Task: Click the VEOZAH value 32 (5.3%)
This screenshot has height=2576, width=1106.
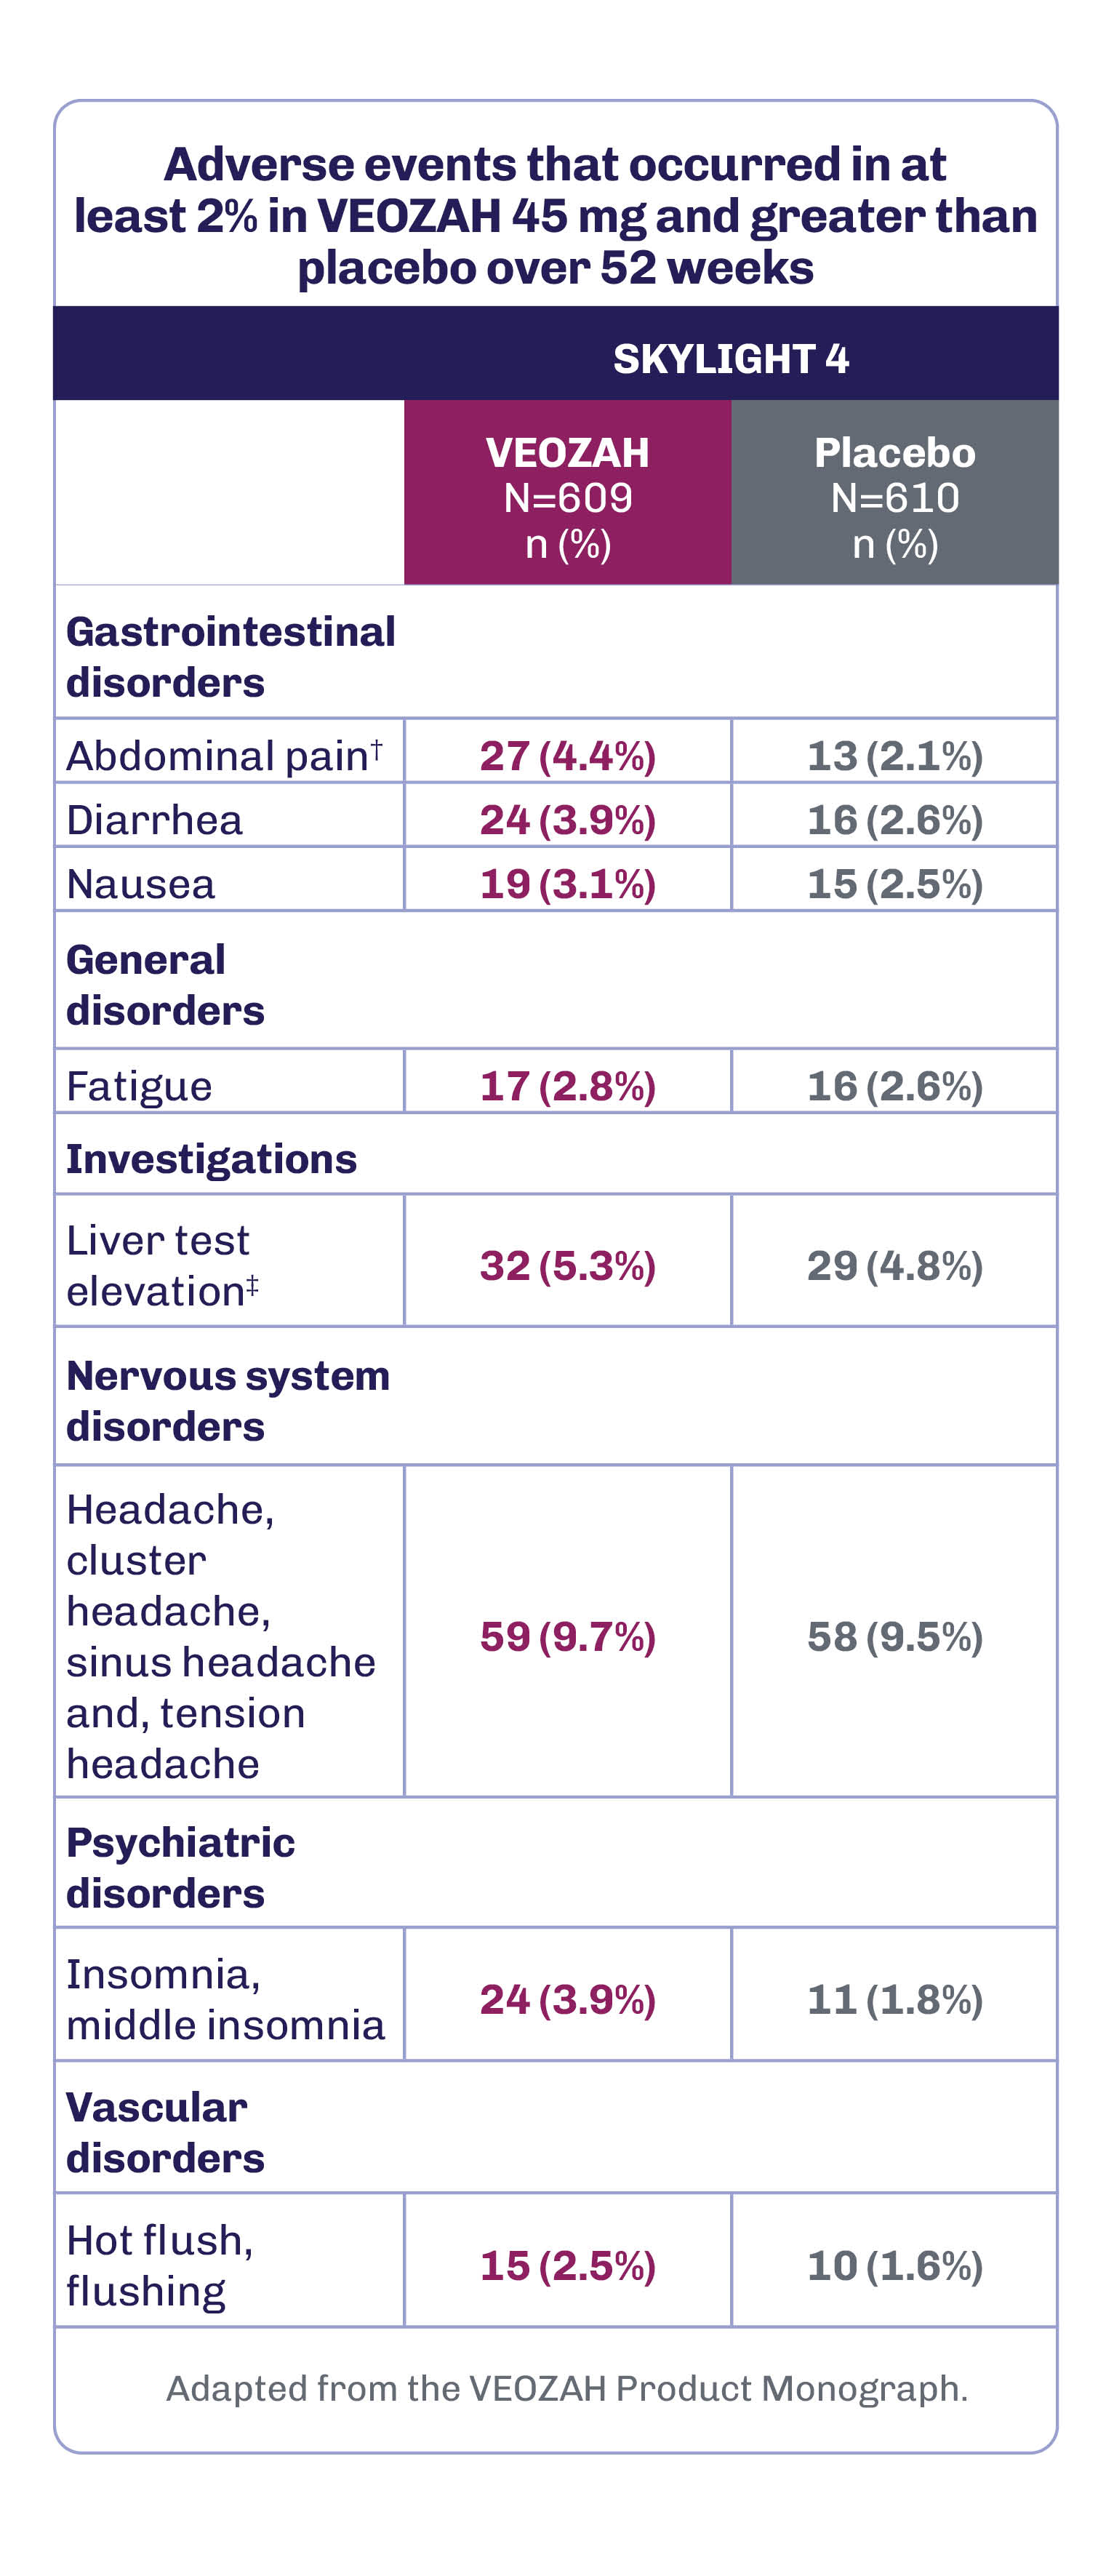Action: [567, 1265]
